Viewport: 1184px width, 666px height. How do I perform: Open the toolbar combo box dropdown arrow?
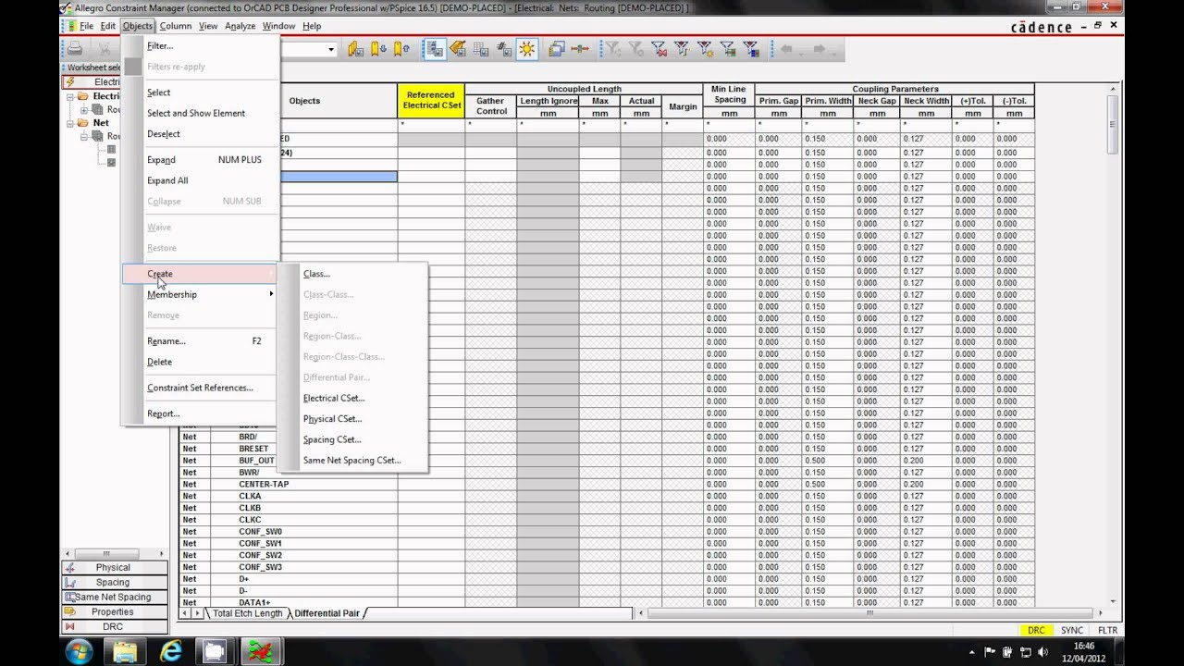click(x=331, y=49)
